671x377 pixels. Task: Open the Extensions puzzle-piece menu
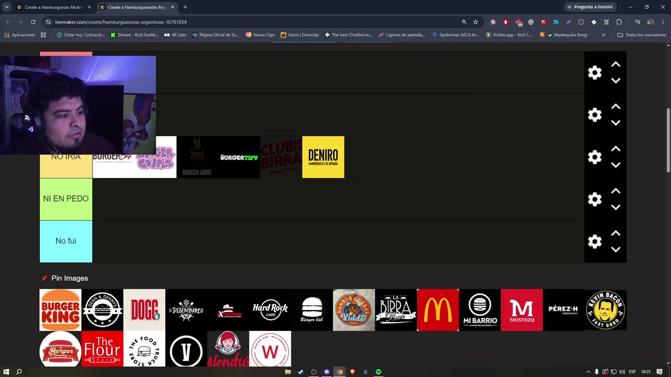click(x=619, y=22)
